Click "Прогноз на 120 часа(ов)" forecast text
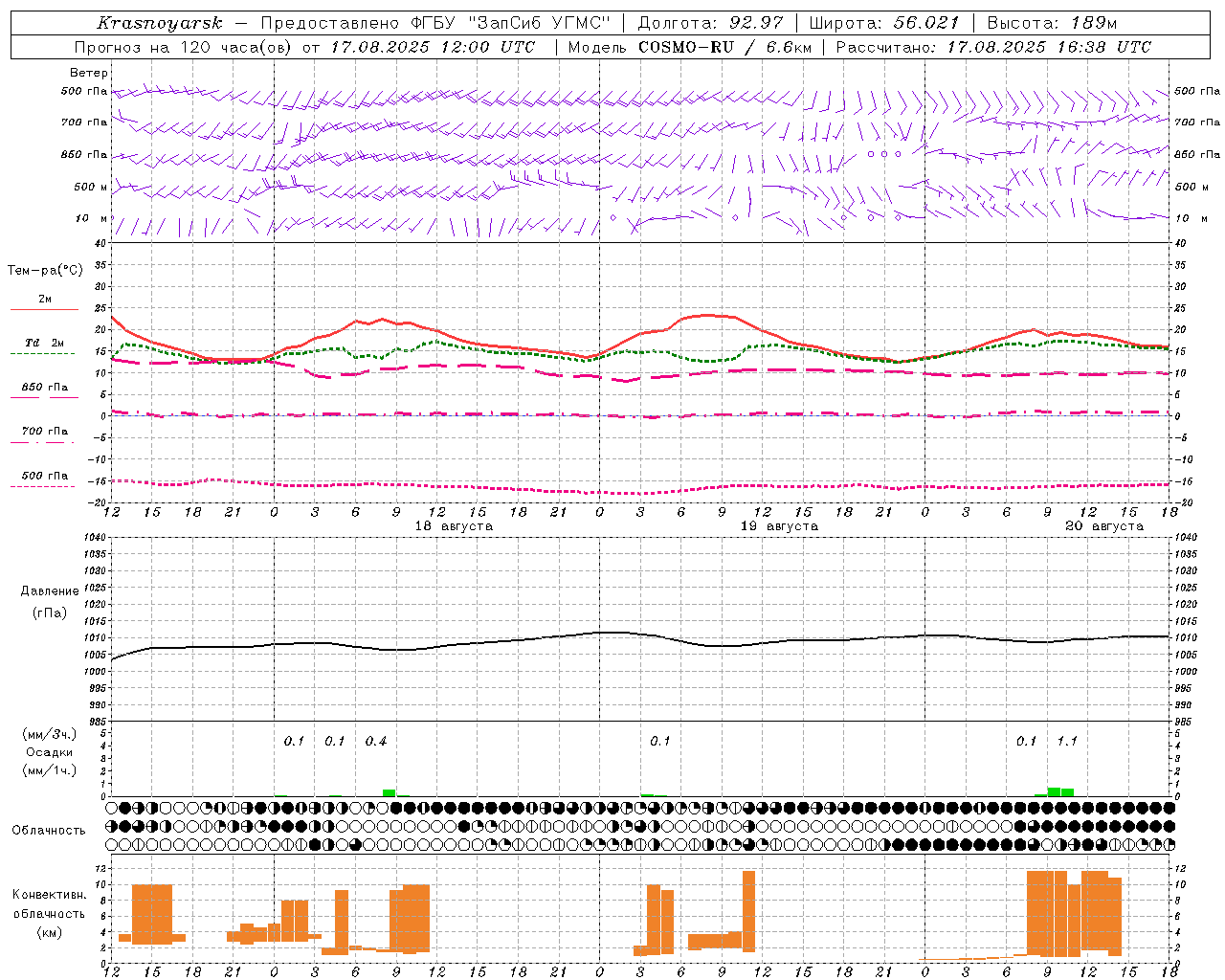This screenshot has width=1225, height=980. point(185,47)
